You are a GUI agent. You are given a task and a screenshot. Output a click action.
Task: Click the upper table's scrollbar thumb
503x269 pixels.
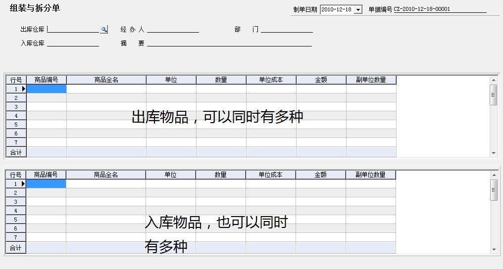493,94
